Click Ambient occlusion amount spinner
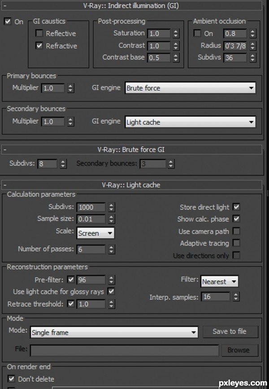 pos(253,33)
